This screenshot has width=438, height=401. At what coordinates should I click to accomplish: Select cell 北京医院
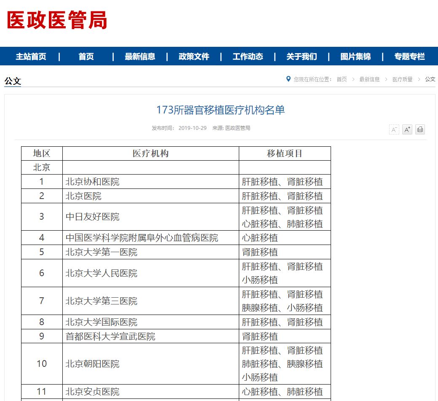[151, 196]
